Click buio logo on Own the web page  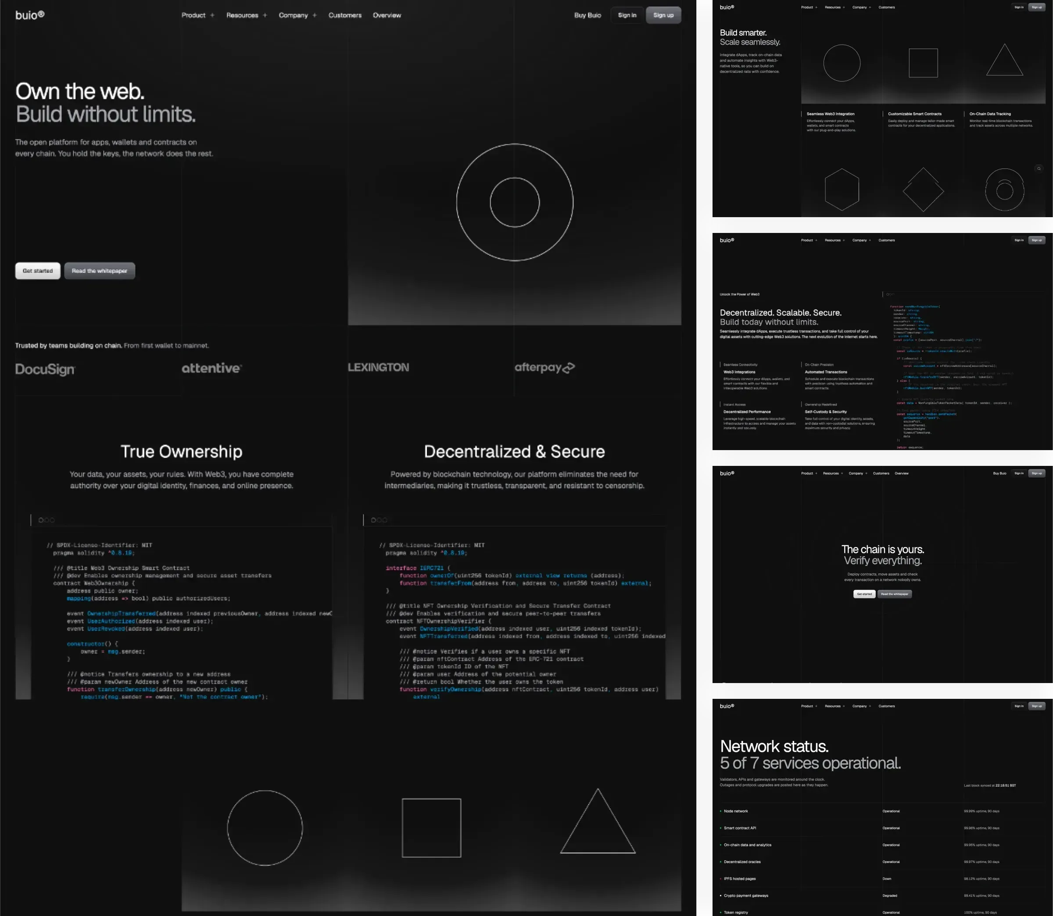tap(30, 15)
